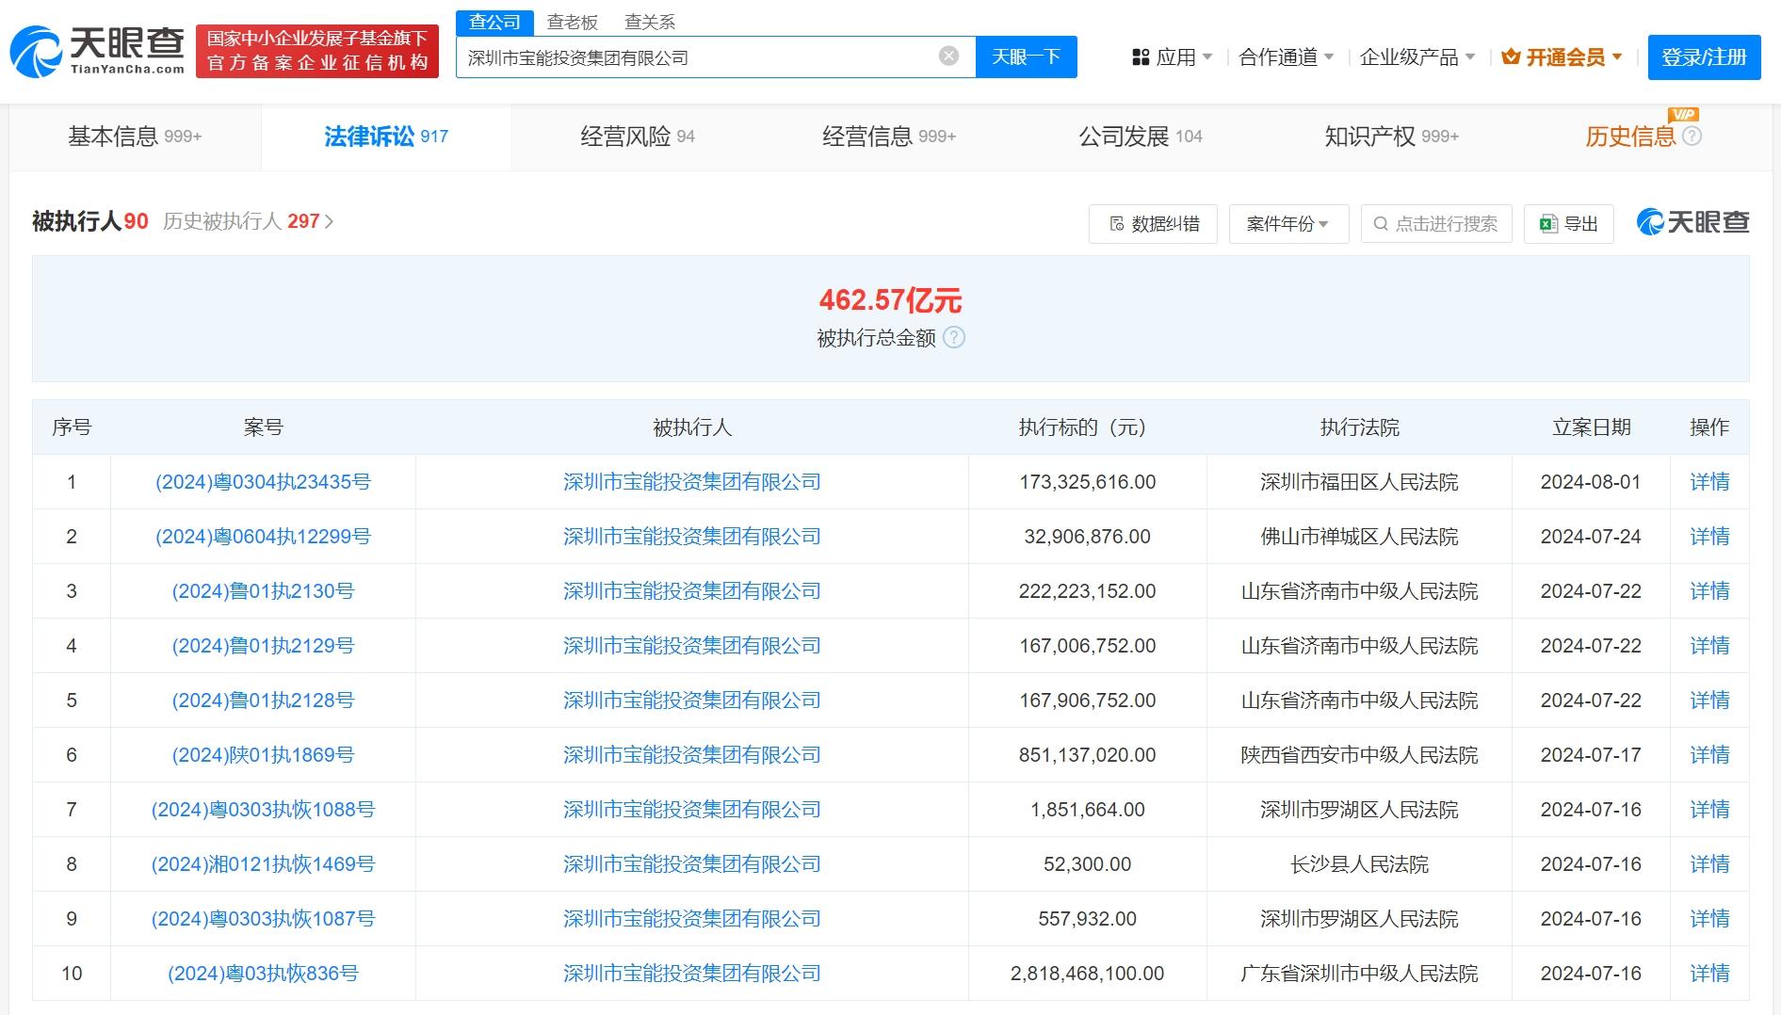
Task: Open case (2024)粤0604执12299号
Action: (x=263, y=537)
